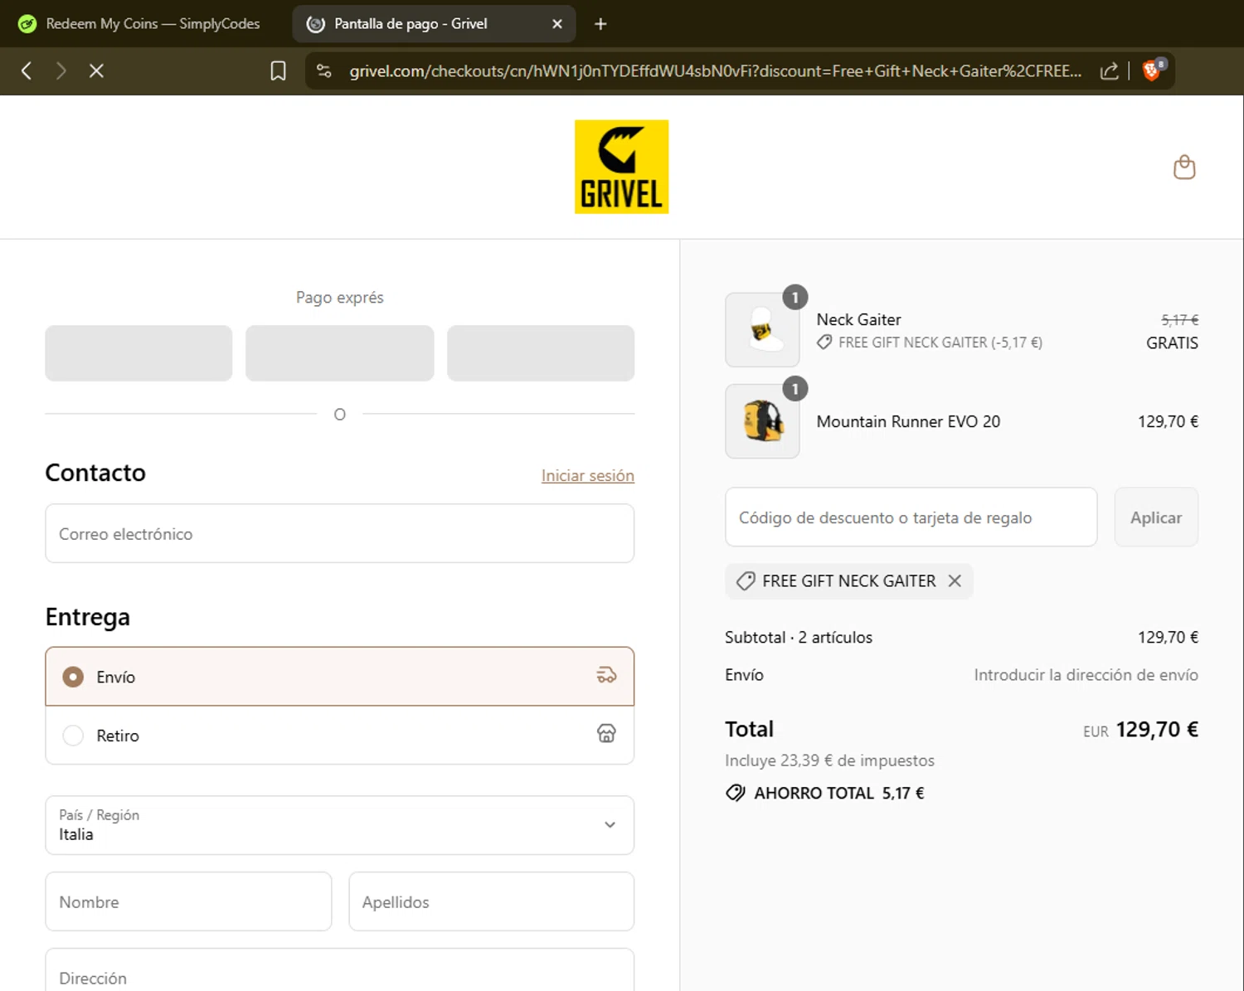Focus the Dirección input field
This screenshot has width=1244, height=991.
[340, 970]
